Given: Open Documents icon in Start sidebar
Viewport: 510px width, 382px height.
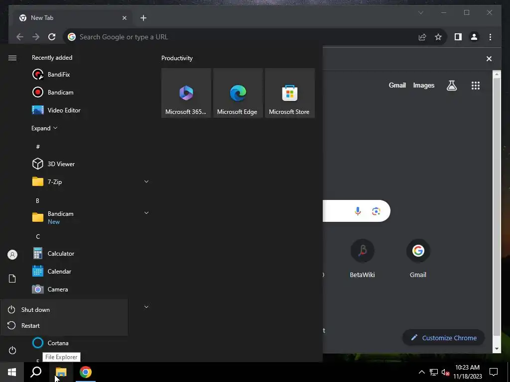Looking at the screenshot, I should (x=12, y=279).
